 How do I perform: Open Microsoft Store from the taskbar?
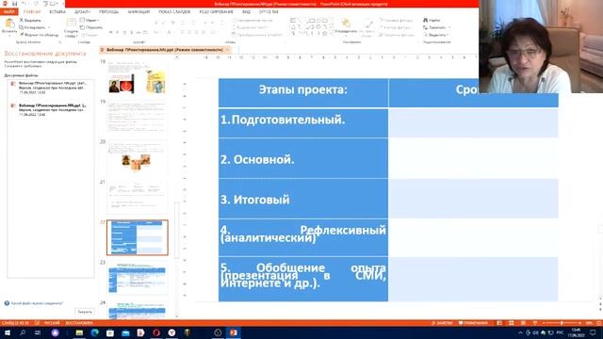(110, 332)
